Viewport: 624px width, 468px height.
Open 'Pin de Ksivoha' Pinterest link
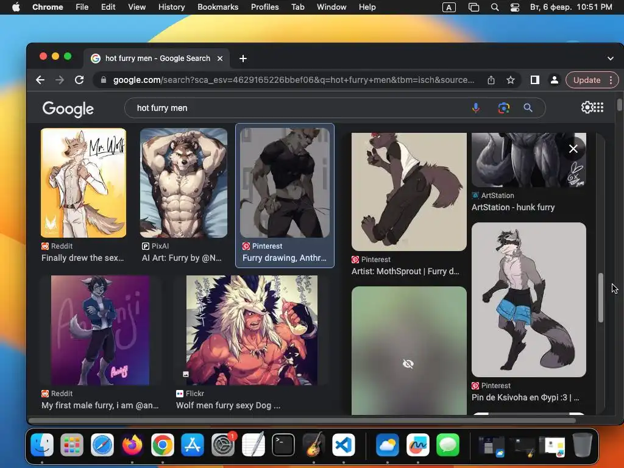pos(525,397)
